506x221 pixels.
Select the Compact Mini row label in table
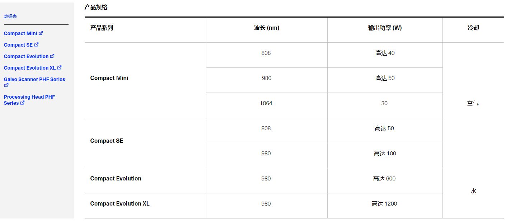109,78
